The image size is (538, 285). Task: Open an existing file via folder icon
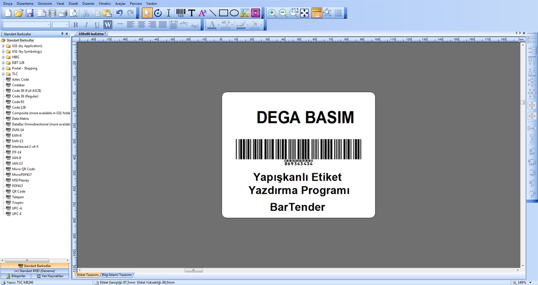point(18,13)
